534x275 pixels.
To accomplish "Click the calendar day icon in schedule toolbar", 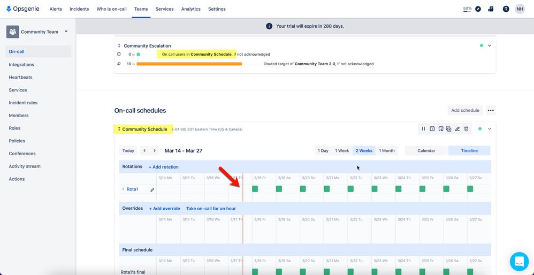I will click(x=432, y=128).
